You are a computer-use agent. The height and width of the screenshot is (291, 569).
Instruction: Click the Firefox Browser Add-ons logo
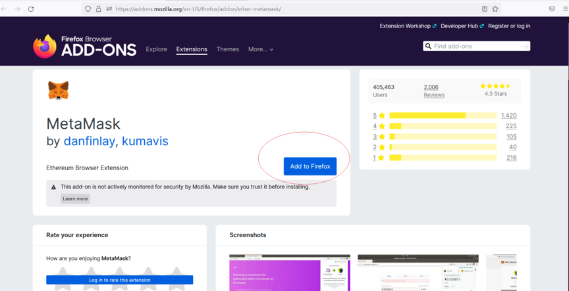84,47
